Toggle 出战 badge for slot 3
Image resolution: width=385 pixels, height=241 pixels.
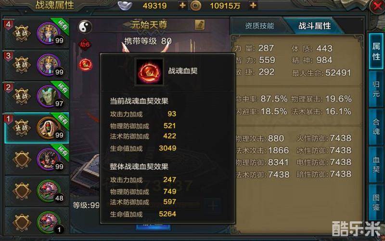click(x=22, y=65)
